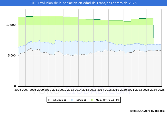Viewport: 167px width, 115px height.
Task: Click the 2006 x-axis label
Action: [18, 90]
